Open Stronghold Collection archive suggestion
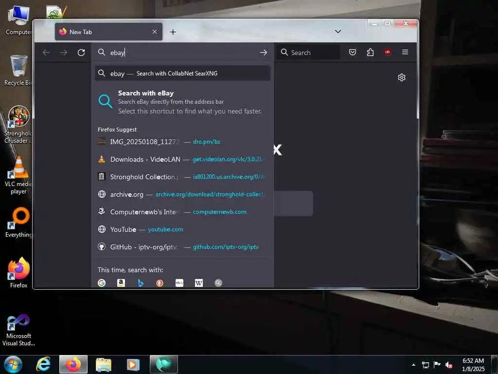 click(x=183, y=177)
